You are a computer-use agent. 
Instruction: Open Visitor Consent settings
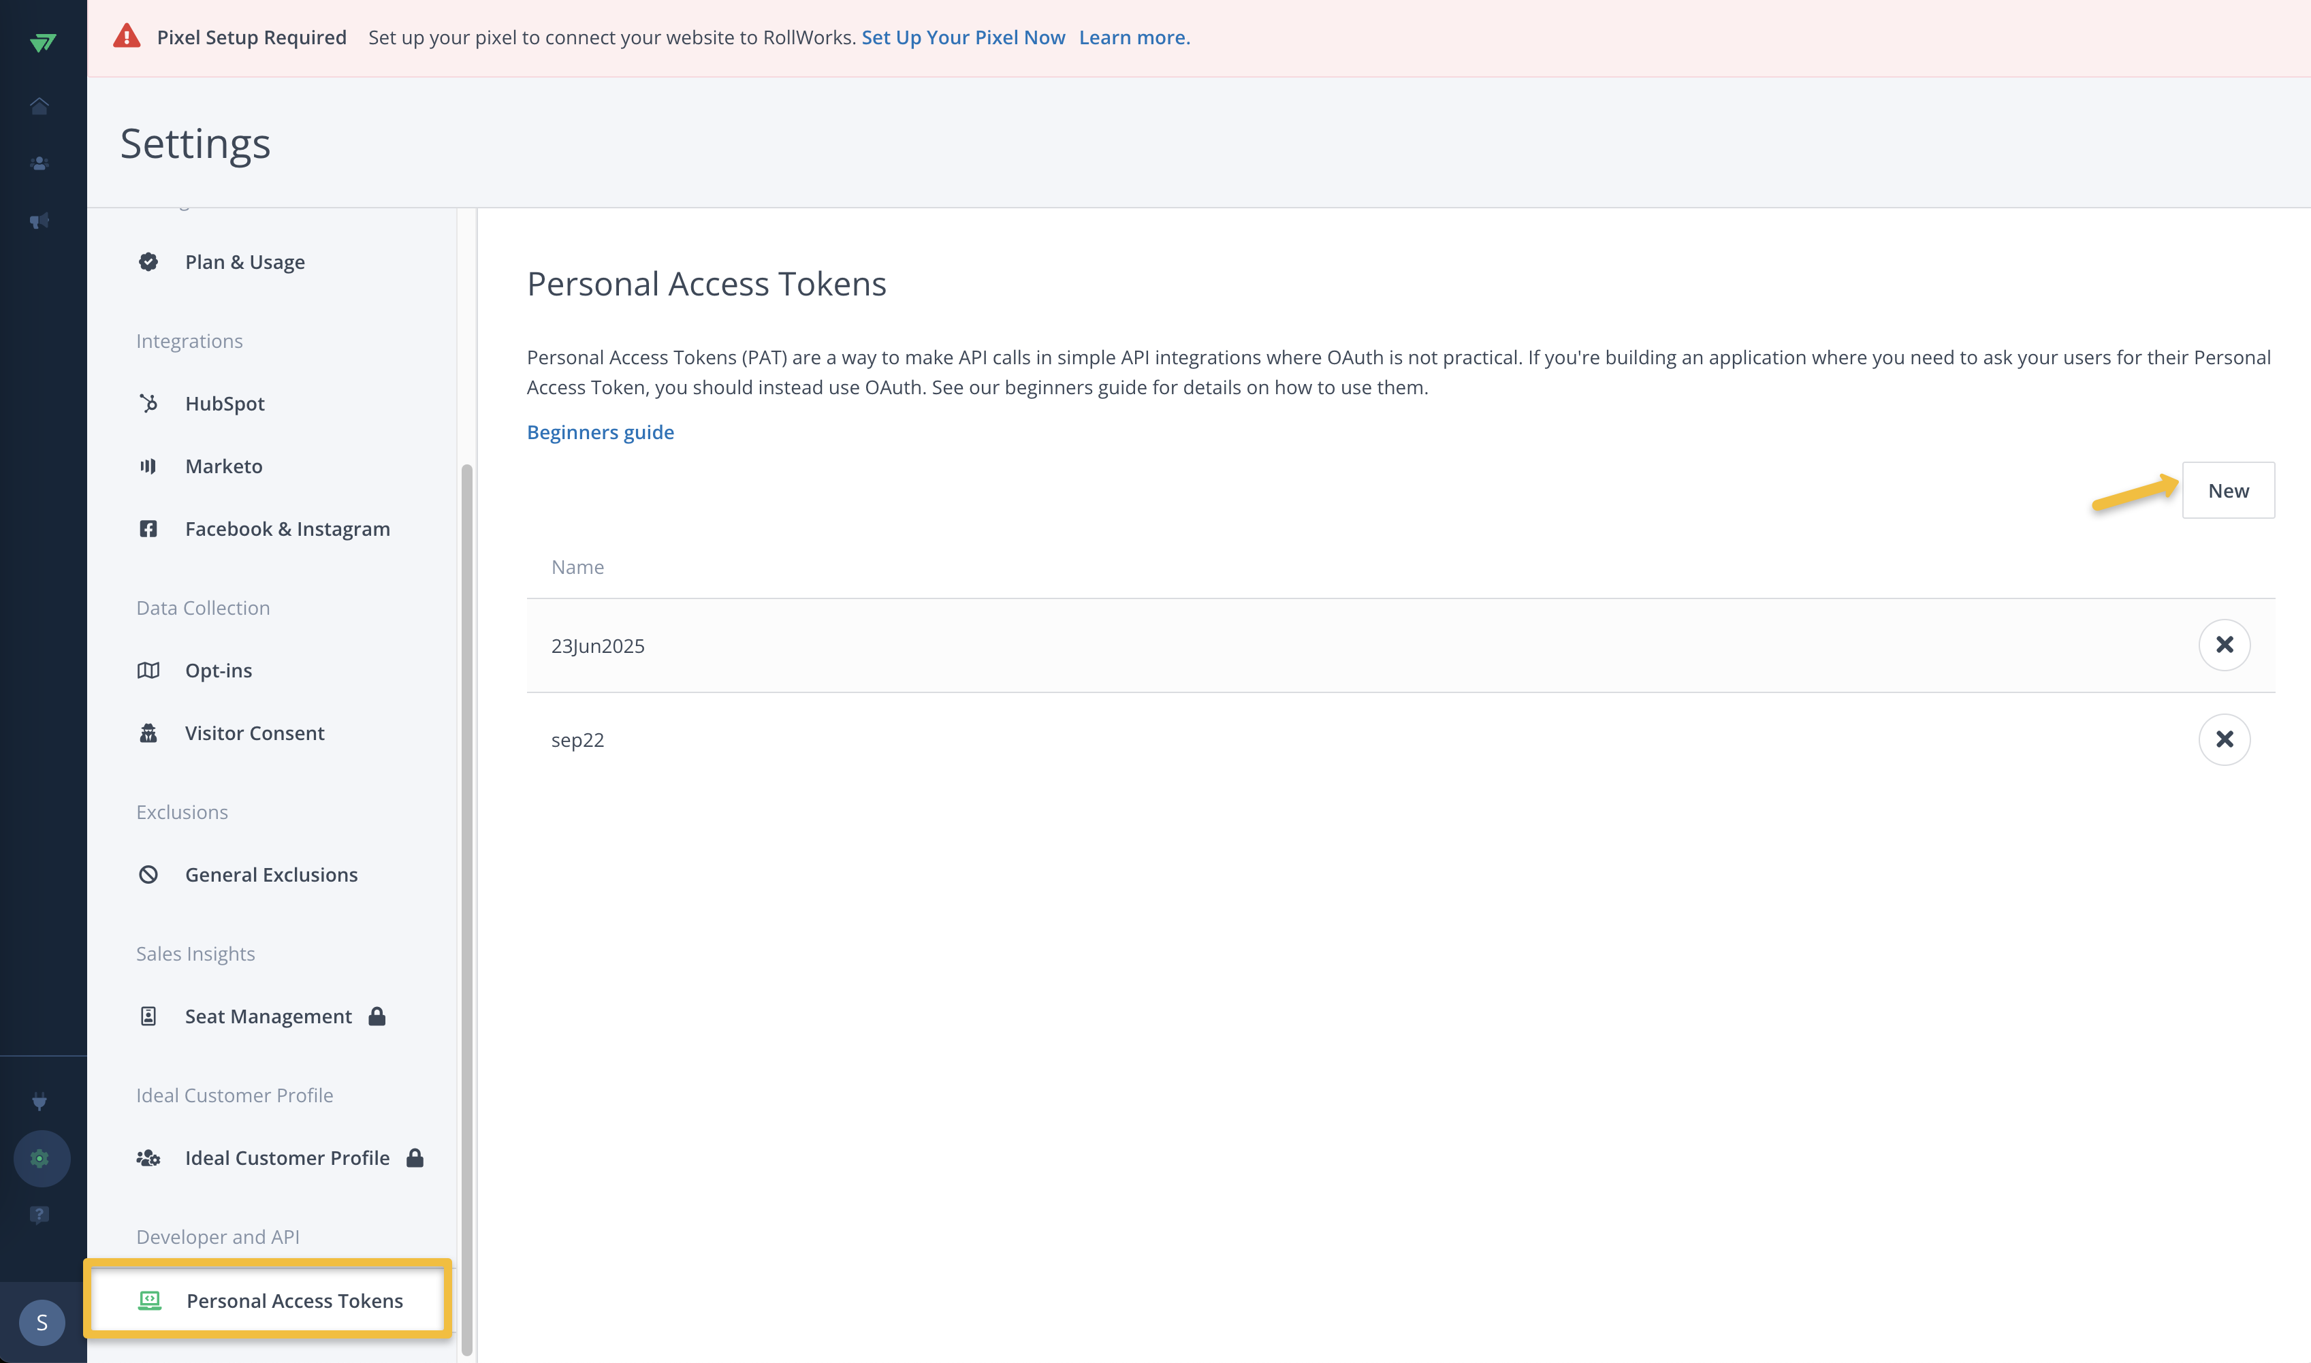click(255, 733)
